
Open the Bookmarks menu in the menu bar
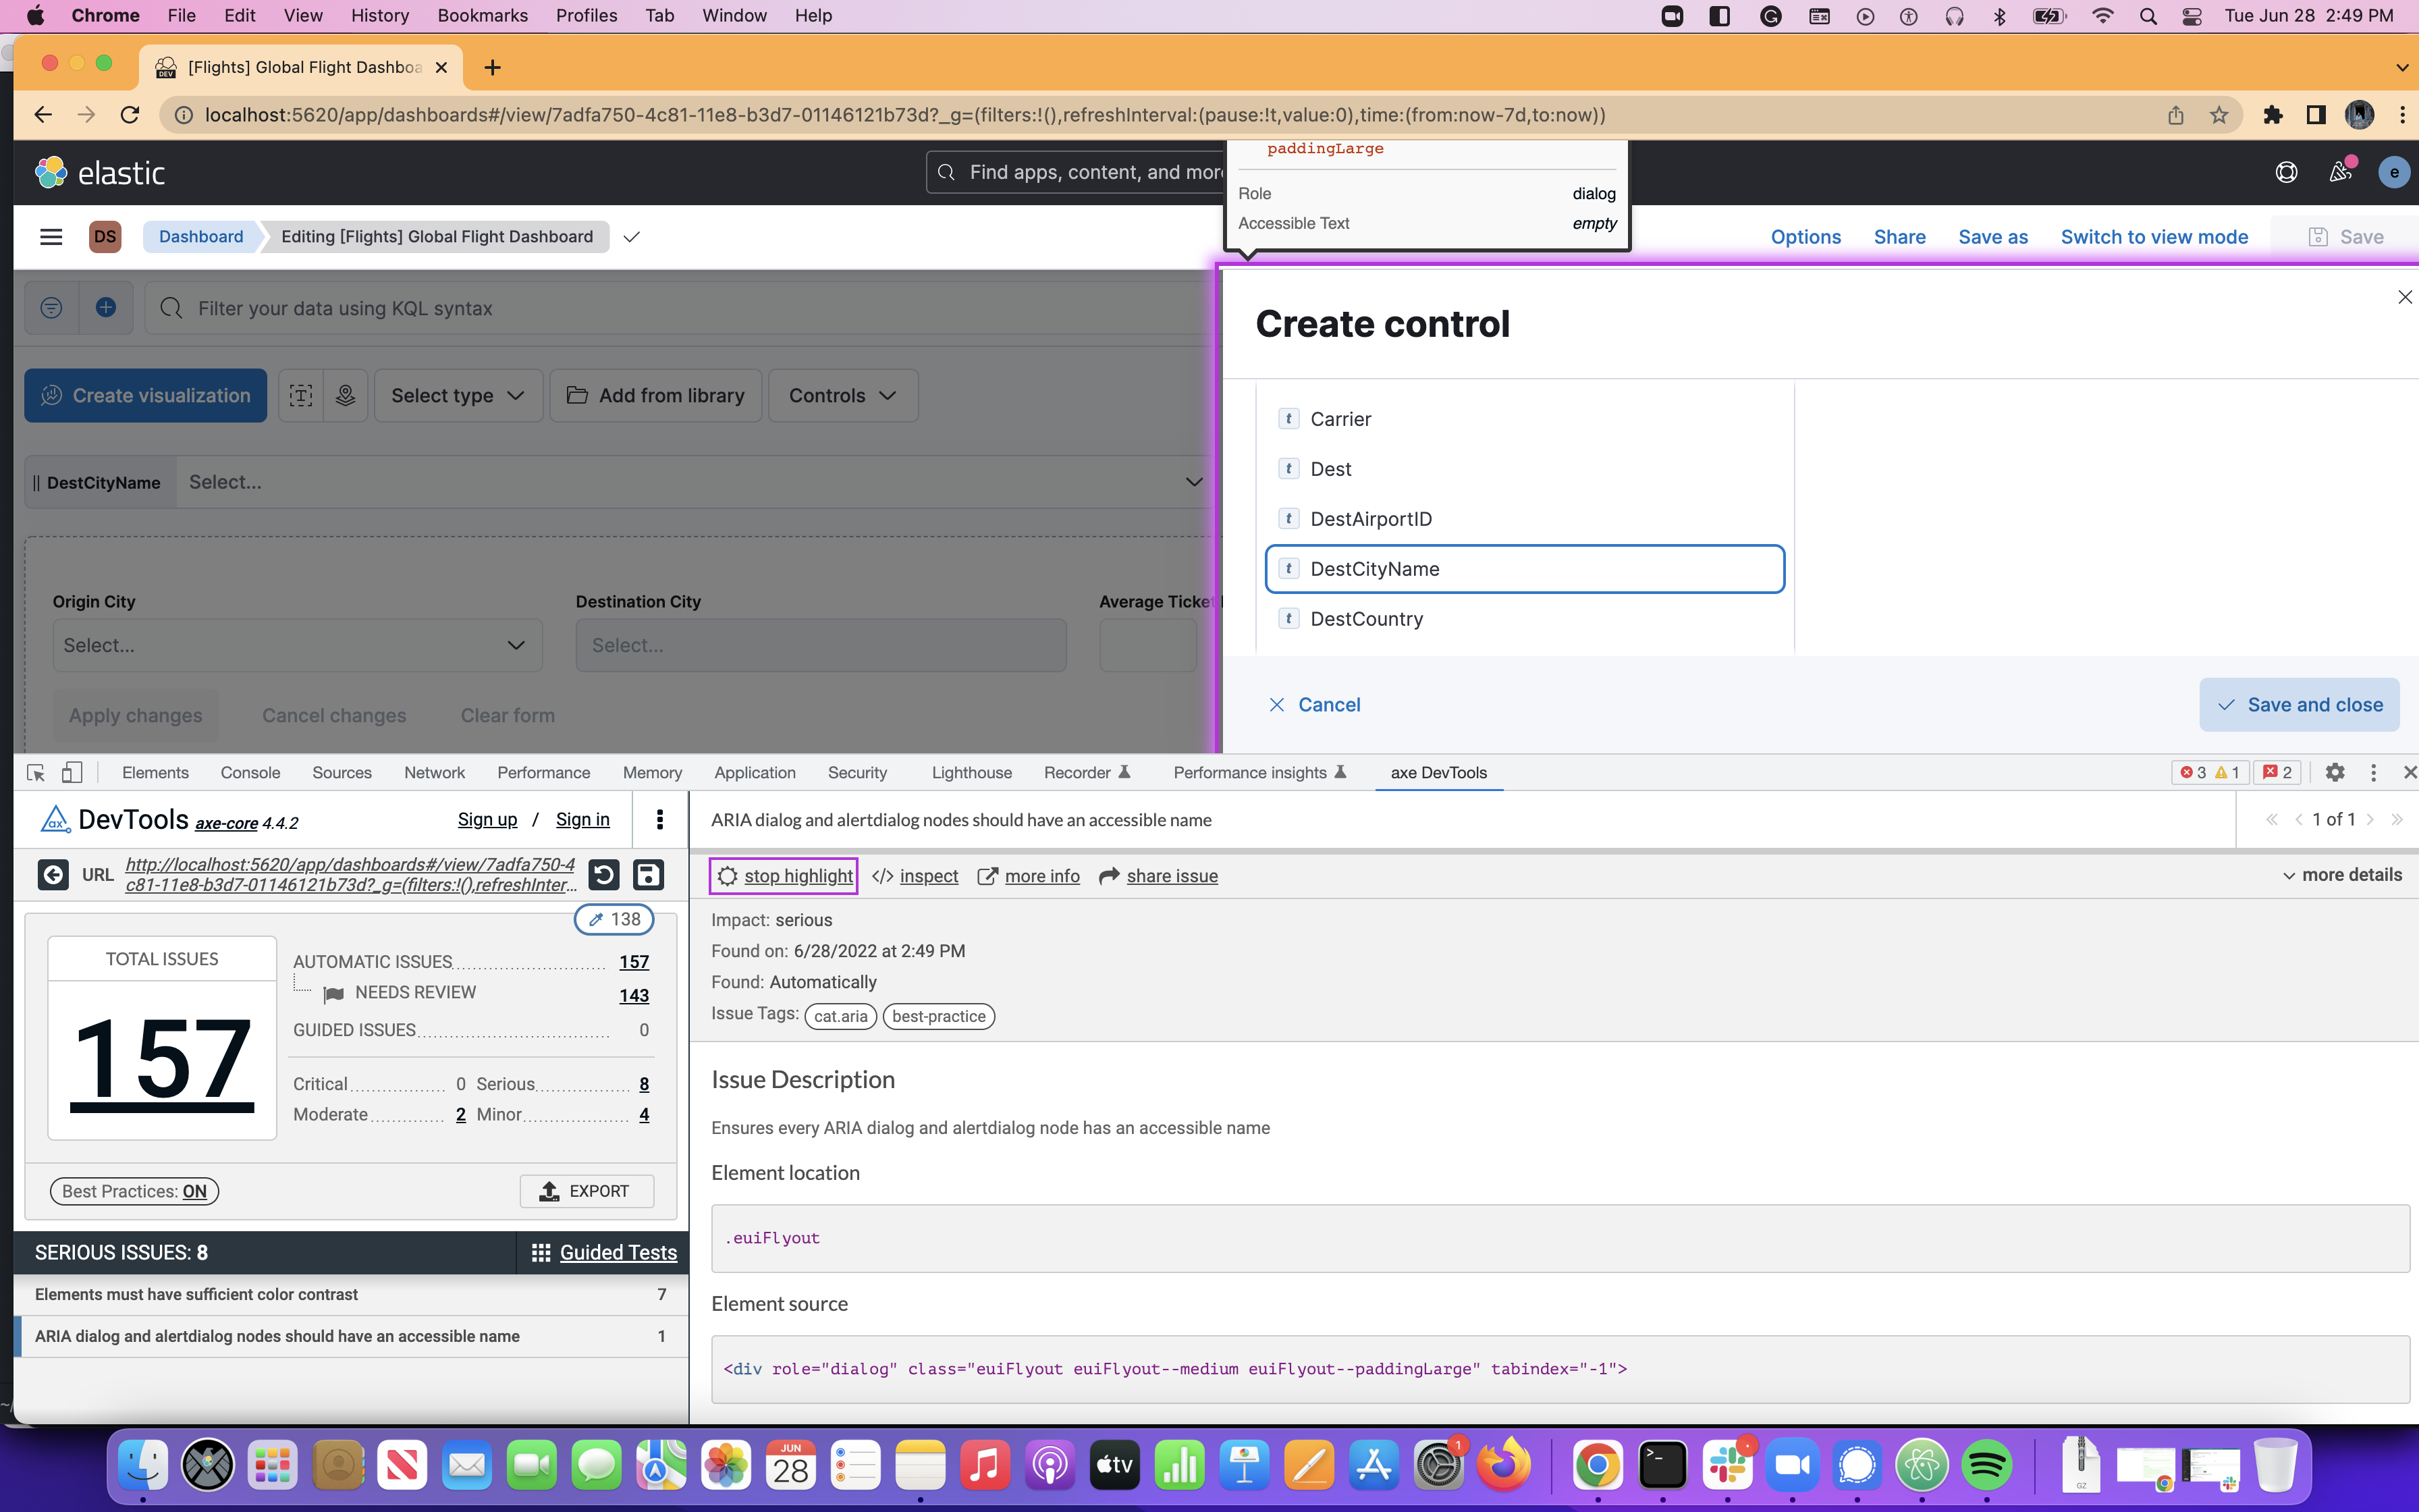(x=483, y=15)
